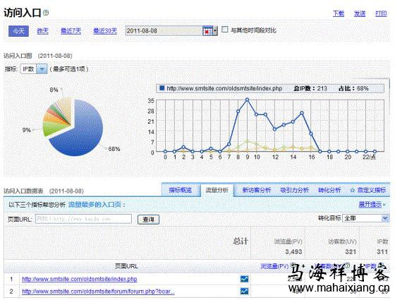Click the green 9% pie slice
This screenshot has width=395, height=300.
(51, 128)
